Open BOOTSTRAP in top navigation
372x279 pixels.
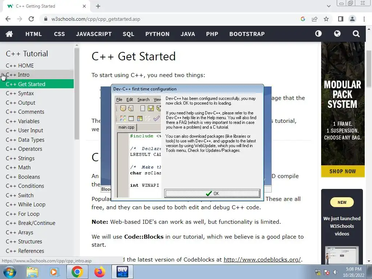247,34
